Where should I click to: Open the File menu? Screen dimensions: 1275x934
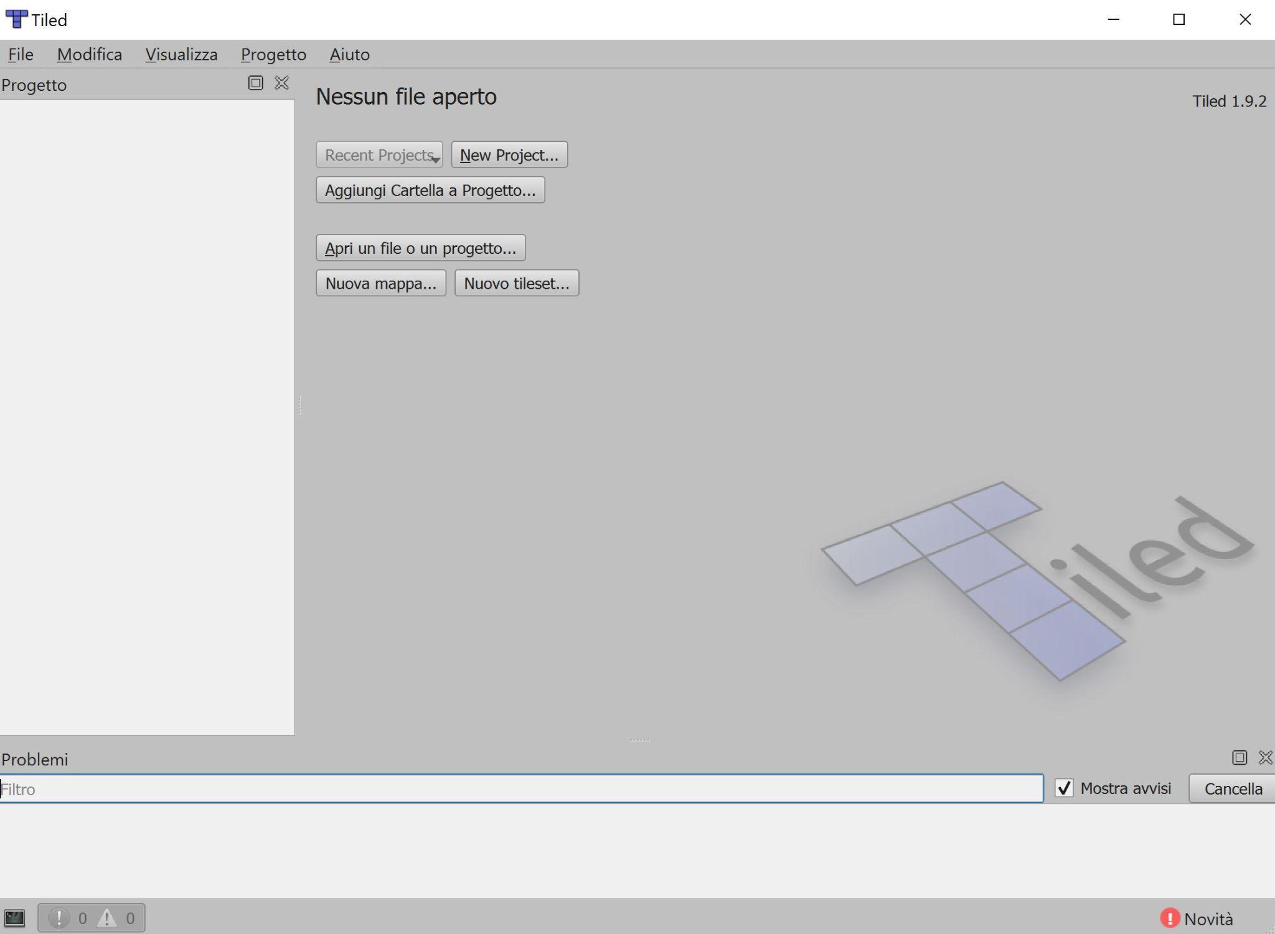pyautogui.click(x=21, y=54)
